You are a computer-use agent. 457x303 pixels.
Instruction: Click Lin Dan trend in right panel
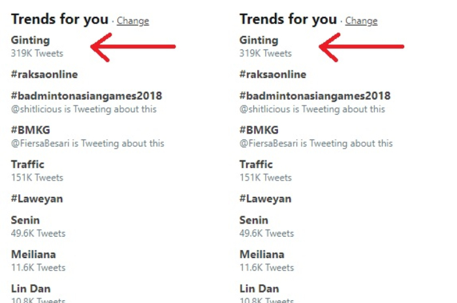tap(259, 289)
